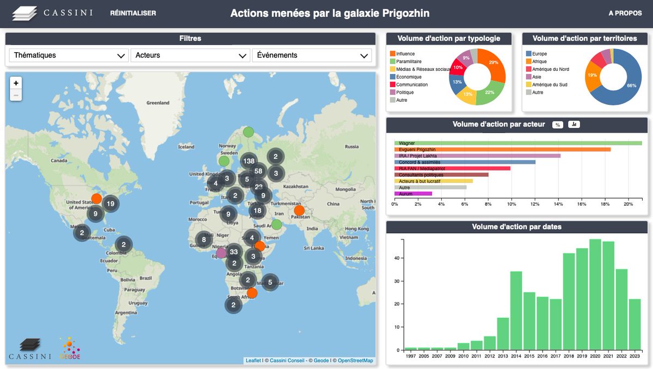Open the Geode attribution link

coord(321,361)
